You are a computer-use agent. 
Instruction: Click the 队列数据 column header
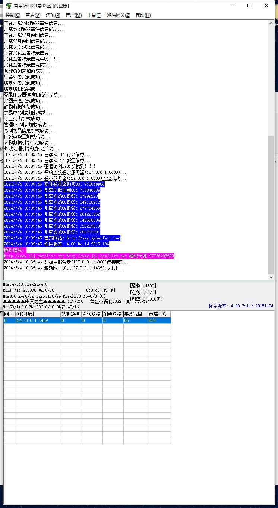coord(71,314)
